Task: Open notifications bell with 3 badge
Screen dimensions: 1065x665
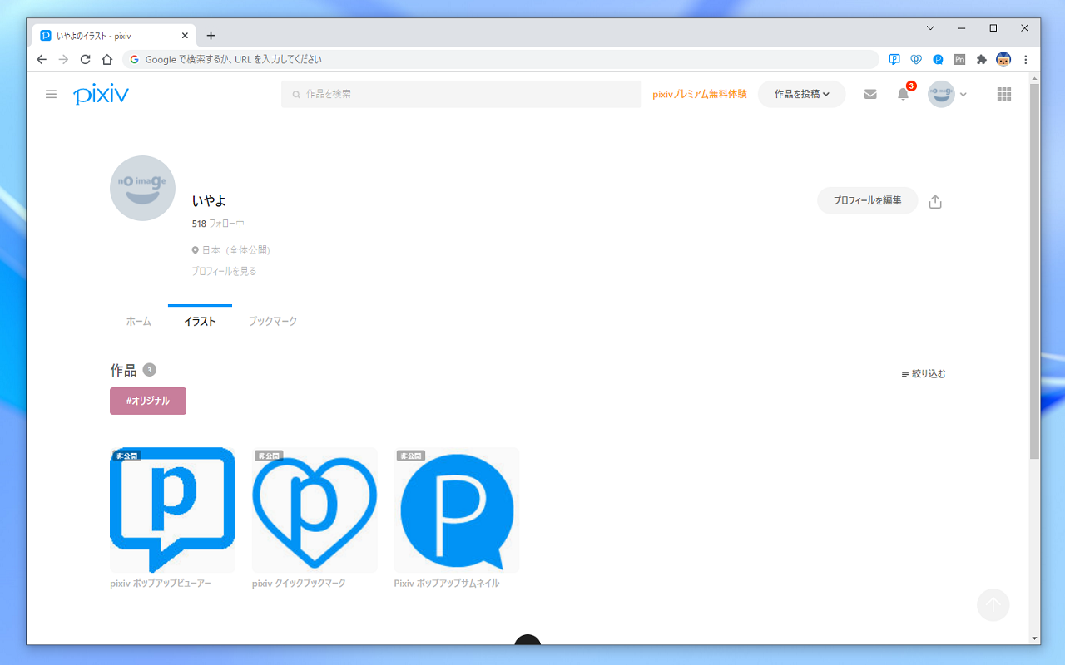Action: tap(904, 94)
